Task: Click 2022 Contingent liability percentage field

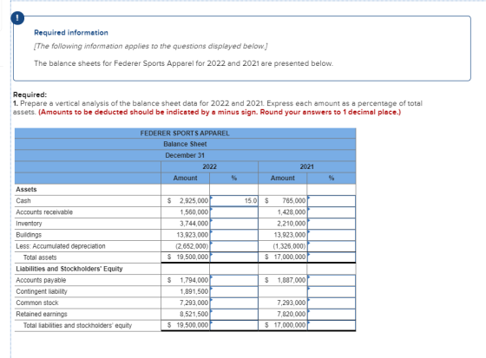Action: click(x=234, y=291)
